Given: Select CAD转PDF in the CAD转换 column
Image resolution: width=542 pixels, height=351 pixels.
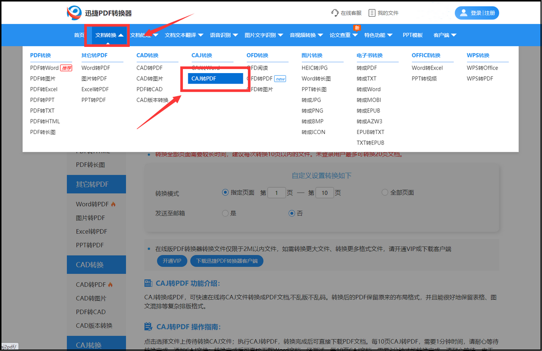Looking at the screenshot, I should click(150, 68).
